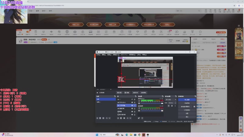Lock the 文本 (GDI+) source
This screenshot has height=137, width=244.
click(135, 103)
